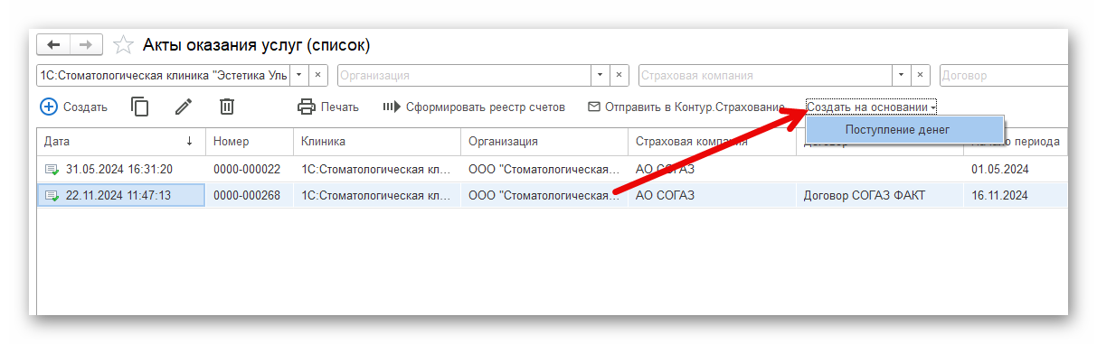The height and width of the screenshot is (344, 1097).
Task: Click АО СОГАЗ in the 0000-000022 row
Action: (712, 169)
